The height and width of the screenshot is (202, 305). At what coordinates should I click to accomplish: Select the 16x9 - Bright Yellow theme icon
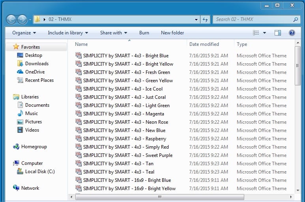[79, 189]
